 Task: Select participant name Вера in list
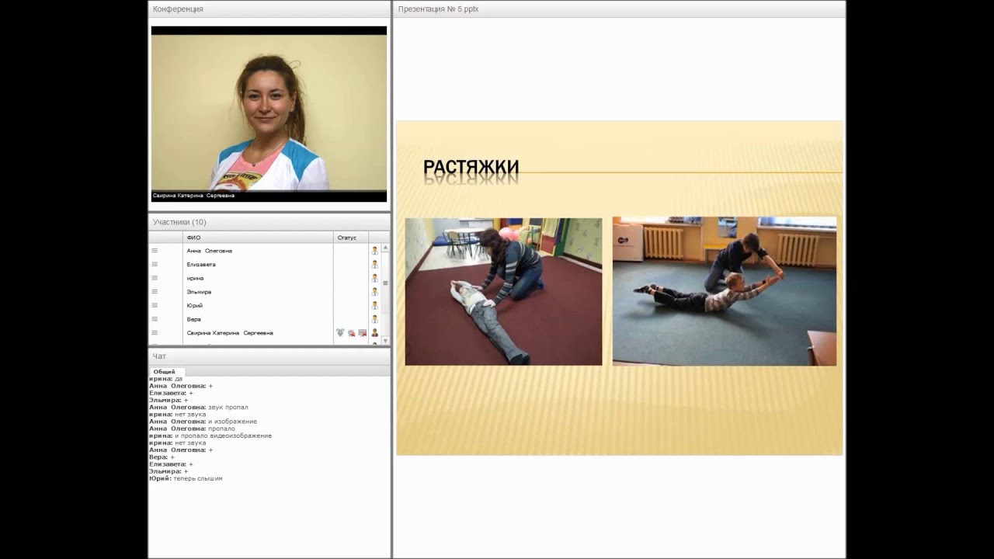[193, 319]
